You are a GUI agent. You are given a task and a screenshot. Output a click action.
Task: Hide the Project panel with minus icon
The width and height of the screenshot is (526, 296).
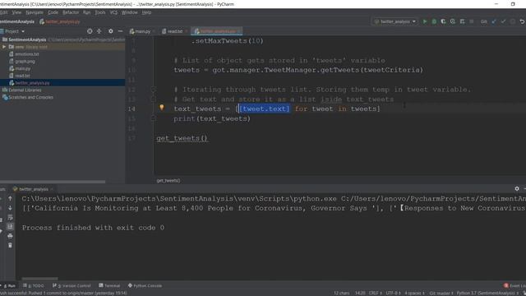pos(120,31)
